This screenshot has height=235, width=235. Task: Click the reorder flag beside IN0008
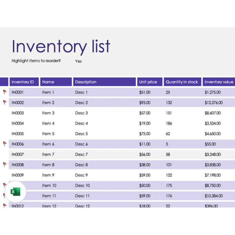[5, 164]
